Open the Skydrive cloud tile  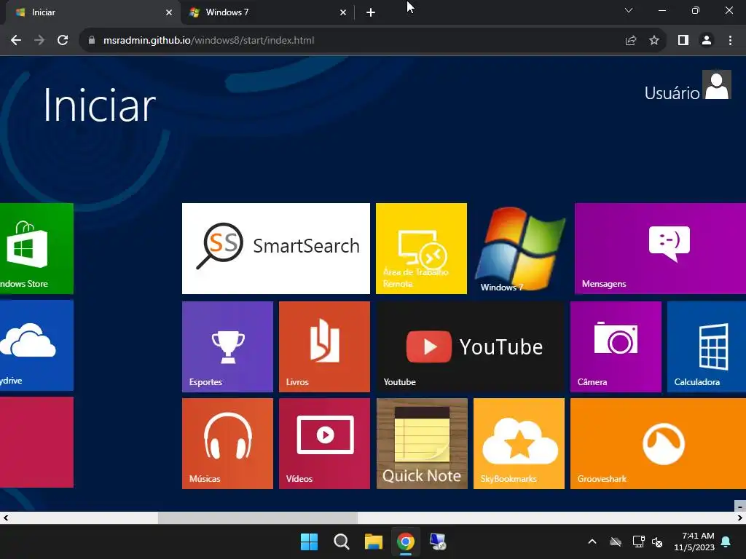point(36,345)
